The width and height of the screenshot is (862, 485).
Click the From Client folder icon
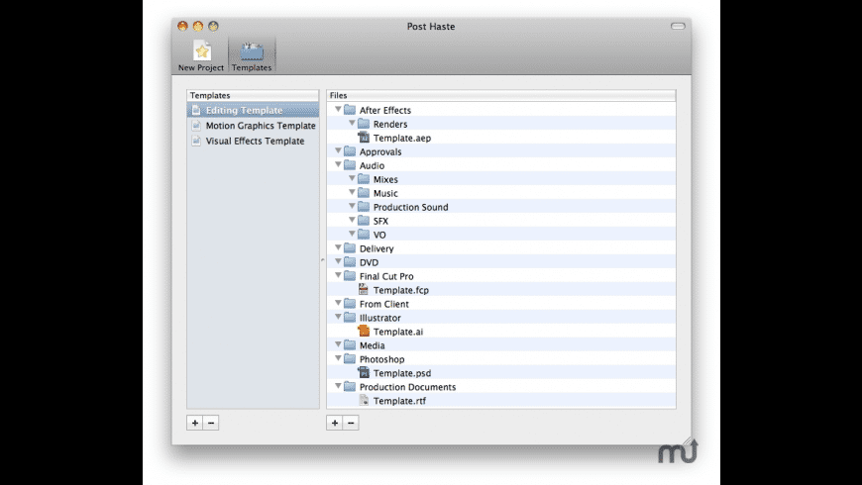click(x=350, y=303)
